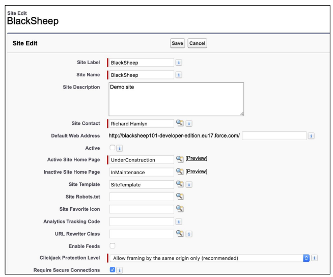333x277 pixels.
Task: Click the Active Site Home Page field
Action: pos(142,160)
